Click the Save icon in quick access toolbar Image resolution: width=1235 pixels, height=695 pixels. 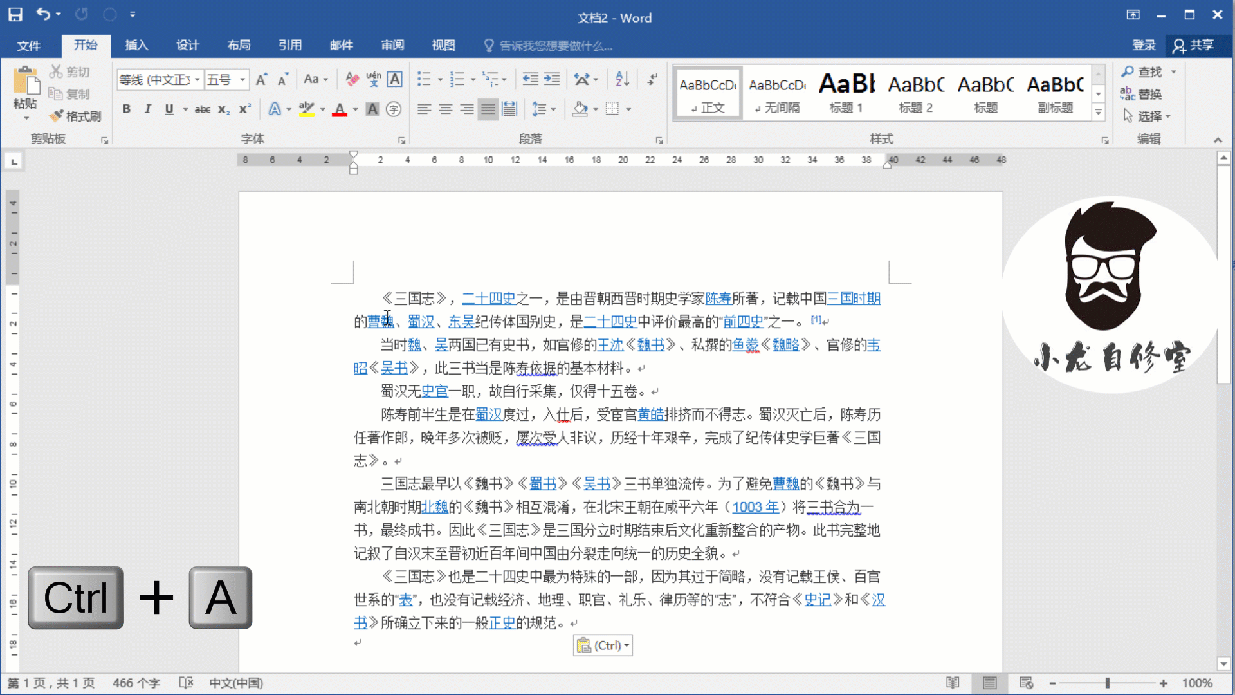[x=15, y=14]
